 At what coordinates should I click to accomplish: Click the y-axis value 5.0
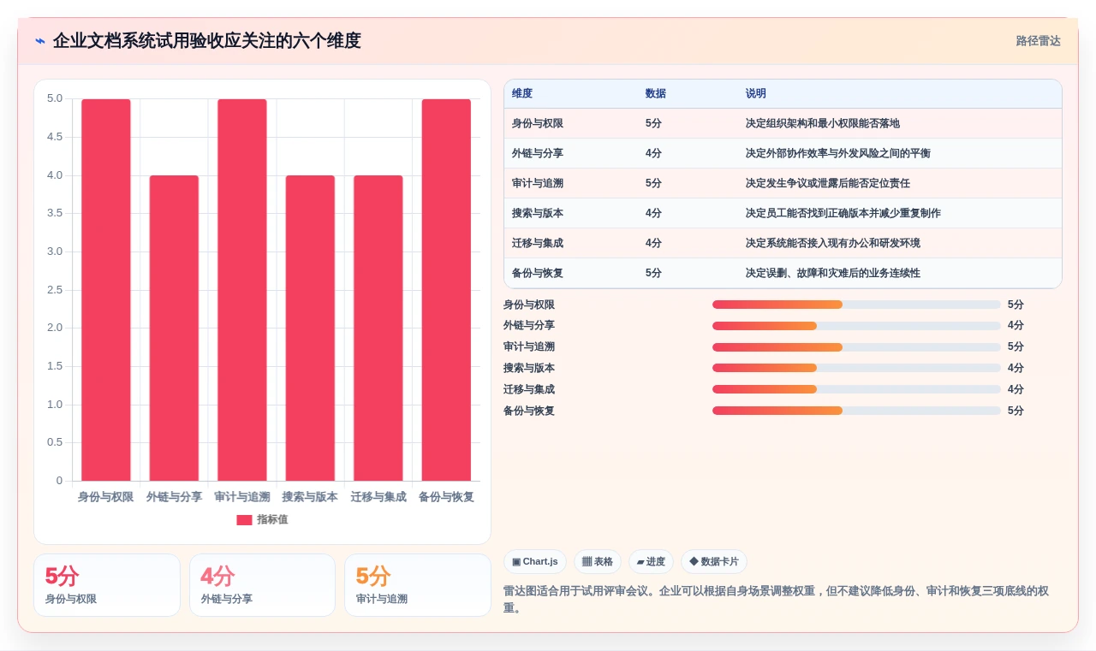click(55, 98)
